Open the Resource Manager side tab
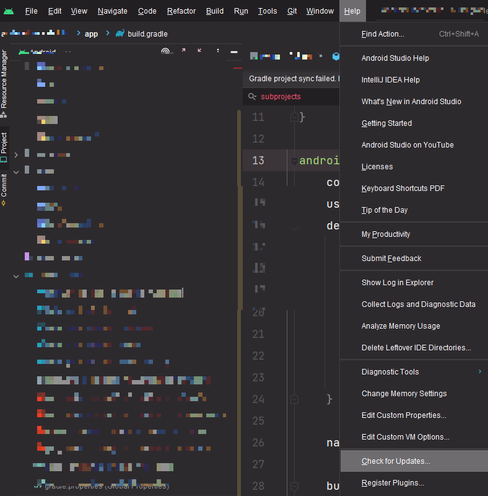This screenshot has height=496, width=488. point(4,83)
